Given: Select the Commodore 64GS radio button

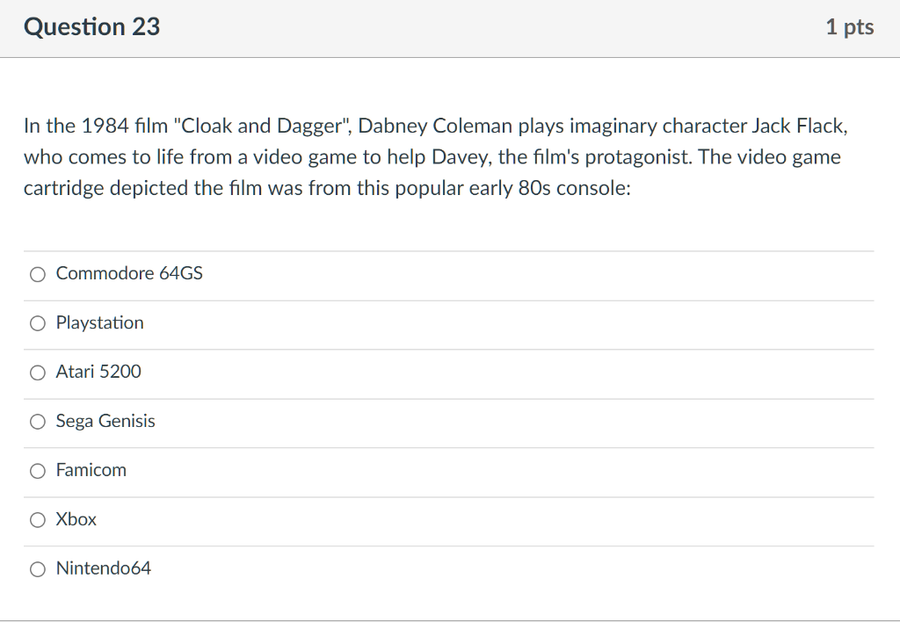Looking at the screenshot, I should 37,274.
